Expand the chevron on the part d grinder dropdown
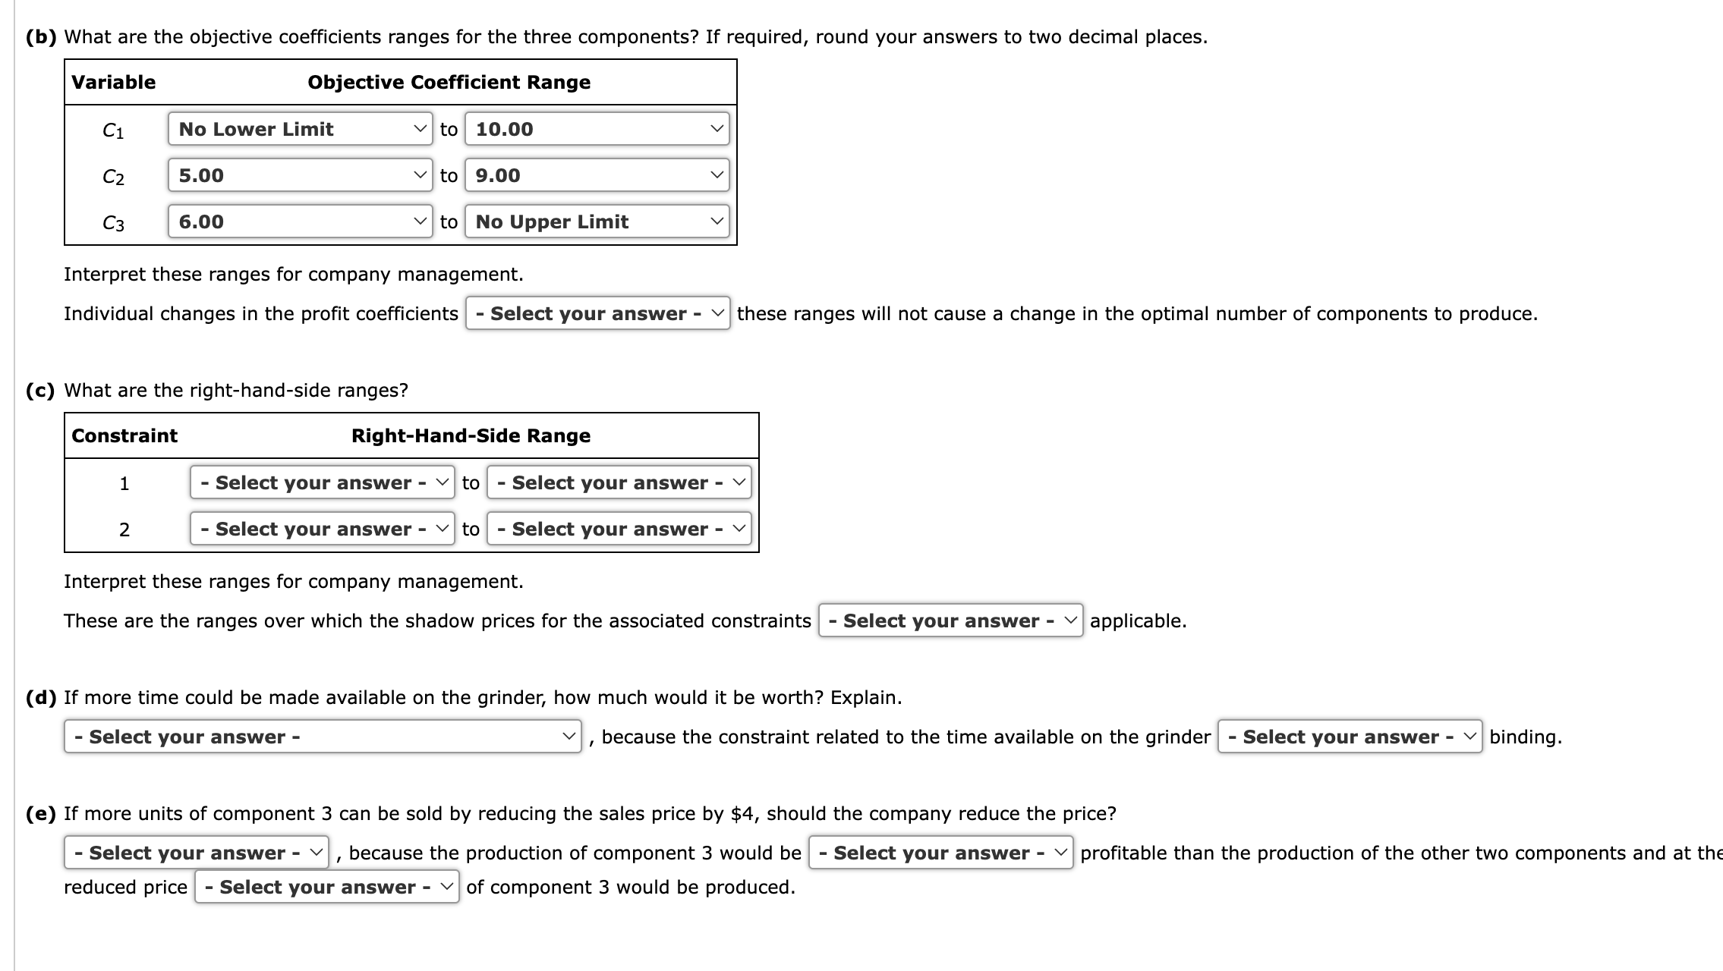Screen dimensions: 1723x971 570,736
